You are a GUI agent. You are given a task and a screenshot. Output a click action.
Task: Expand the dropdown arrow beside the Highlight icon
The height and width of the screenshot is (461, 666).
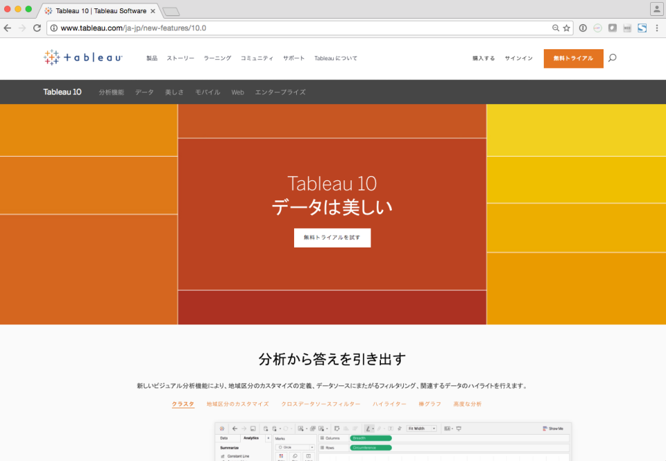(x=373, y=428)
